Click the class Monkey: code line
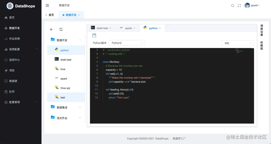Viewport: 271px width, 144px height. click(111, 62)
